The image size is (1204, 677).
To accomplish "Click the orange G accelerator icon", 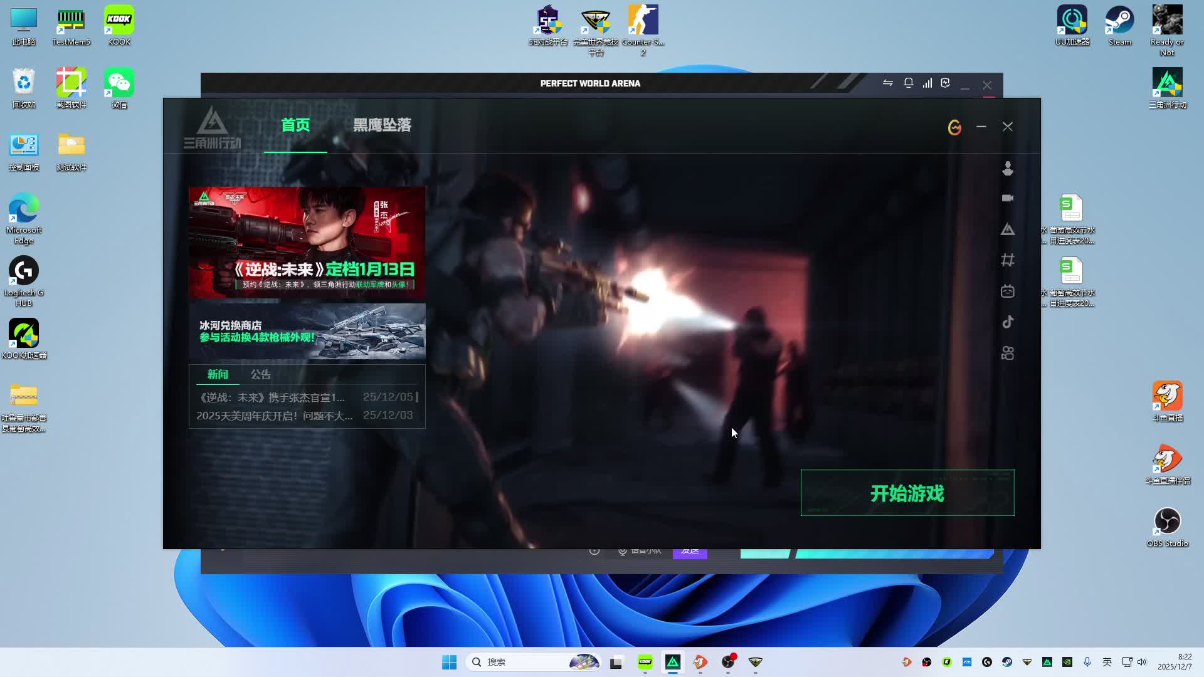I will click(x=954, y=127).
